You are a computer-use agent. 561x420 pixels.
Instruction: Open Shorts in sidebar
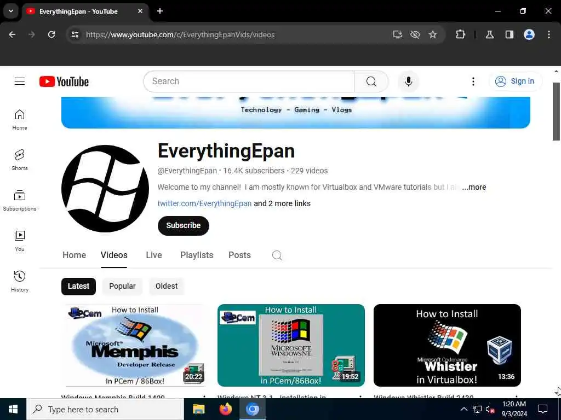[x=20, y=160]
